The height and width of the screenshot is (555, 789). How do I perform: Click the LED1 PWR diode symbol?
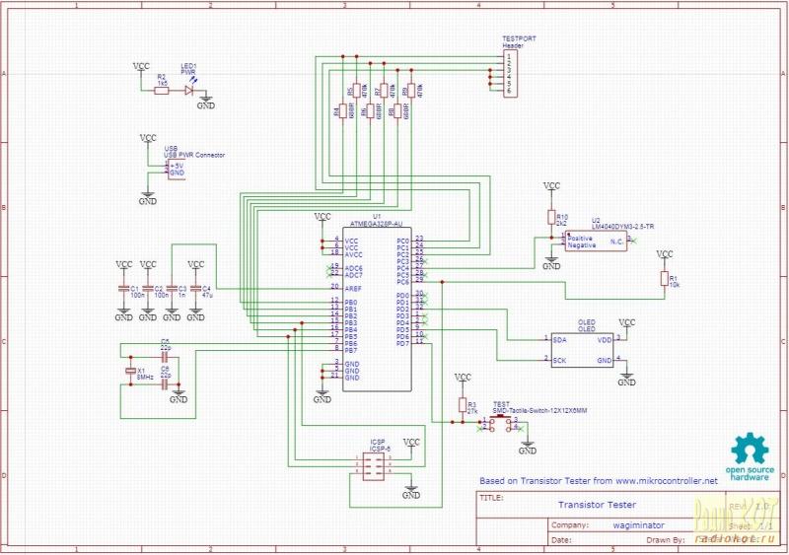[x=187, y=91]
